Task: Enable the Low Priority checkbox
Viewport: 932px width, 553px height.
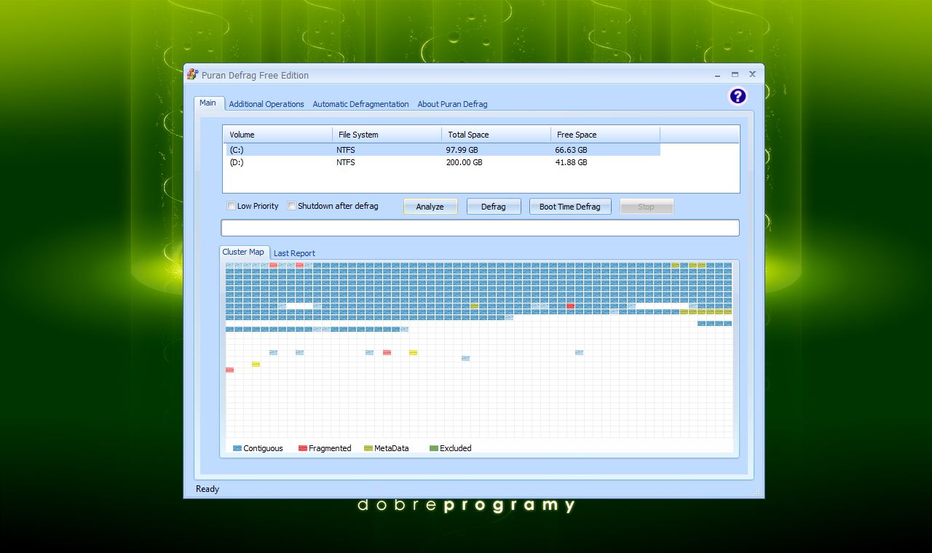Action: coord(232,206)
